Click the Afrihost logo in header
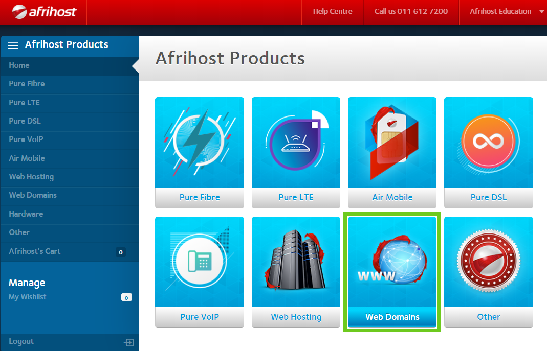 point(44,11)
